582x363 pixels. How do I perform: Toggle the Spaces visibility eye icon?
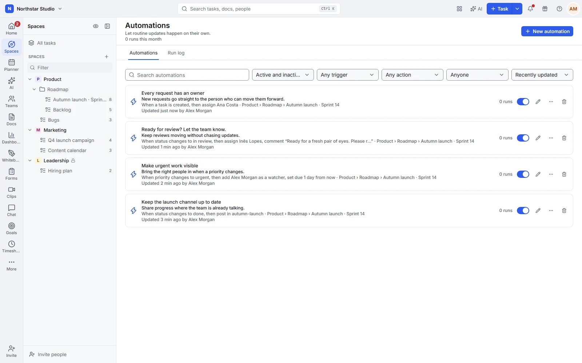[x=96, y=26]
